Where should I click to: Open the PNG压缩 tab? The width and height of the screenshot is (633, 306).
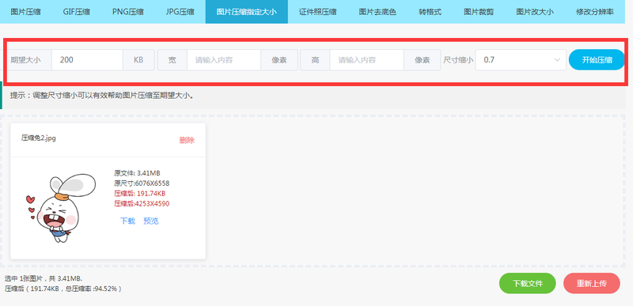coord(127,12)
